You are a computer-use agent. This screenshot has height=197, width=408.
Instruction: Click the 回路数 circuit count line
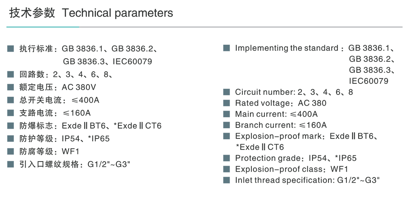click(65, 75)
